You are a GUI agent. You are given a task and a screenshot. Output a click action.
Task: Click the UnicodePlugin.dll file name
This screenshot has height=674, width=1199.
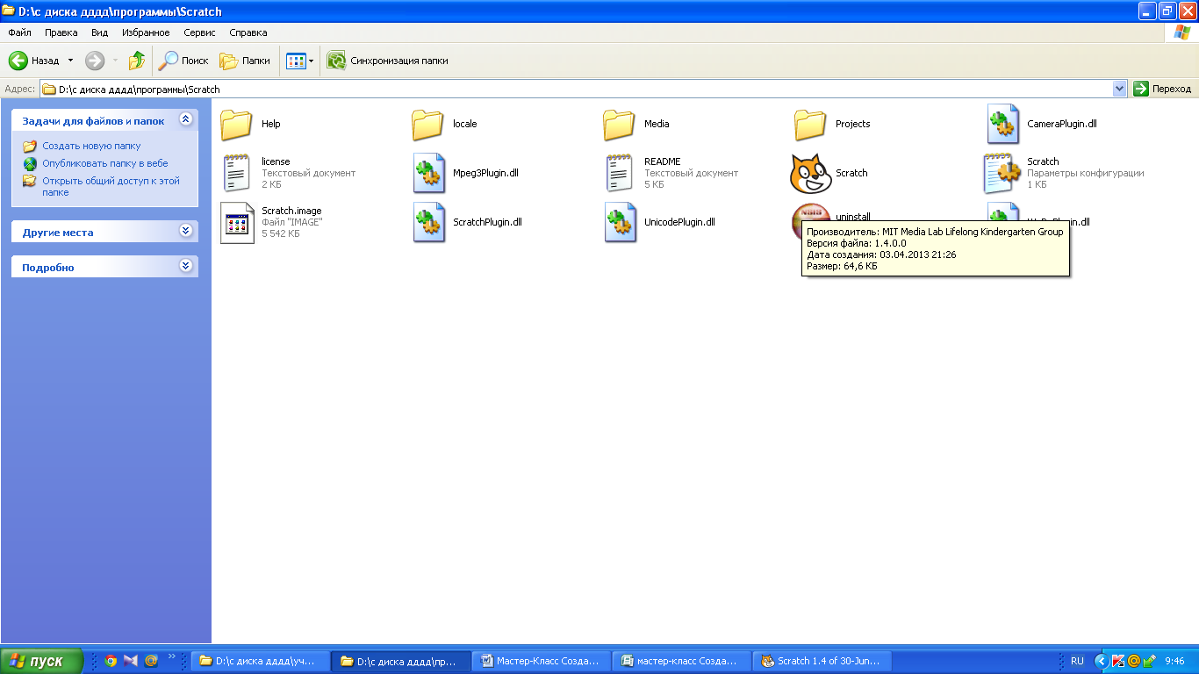[679, 223]
